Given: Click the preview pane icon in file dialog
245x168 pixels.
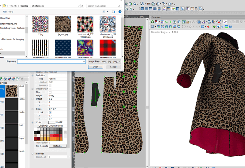Looking at the screenshot, I should pyautogui.click(x=114, y=12).
